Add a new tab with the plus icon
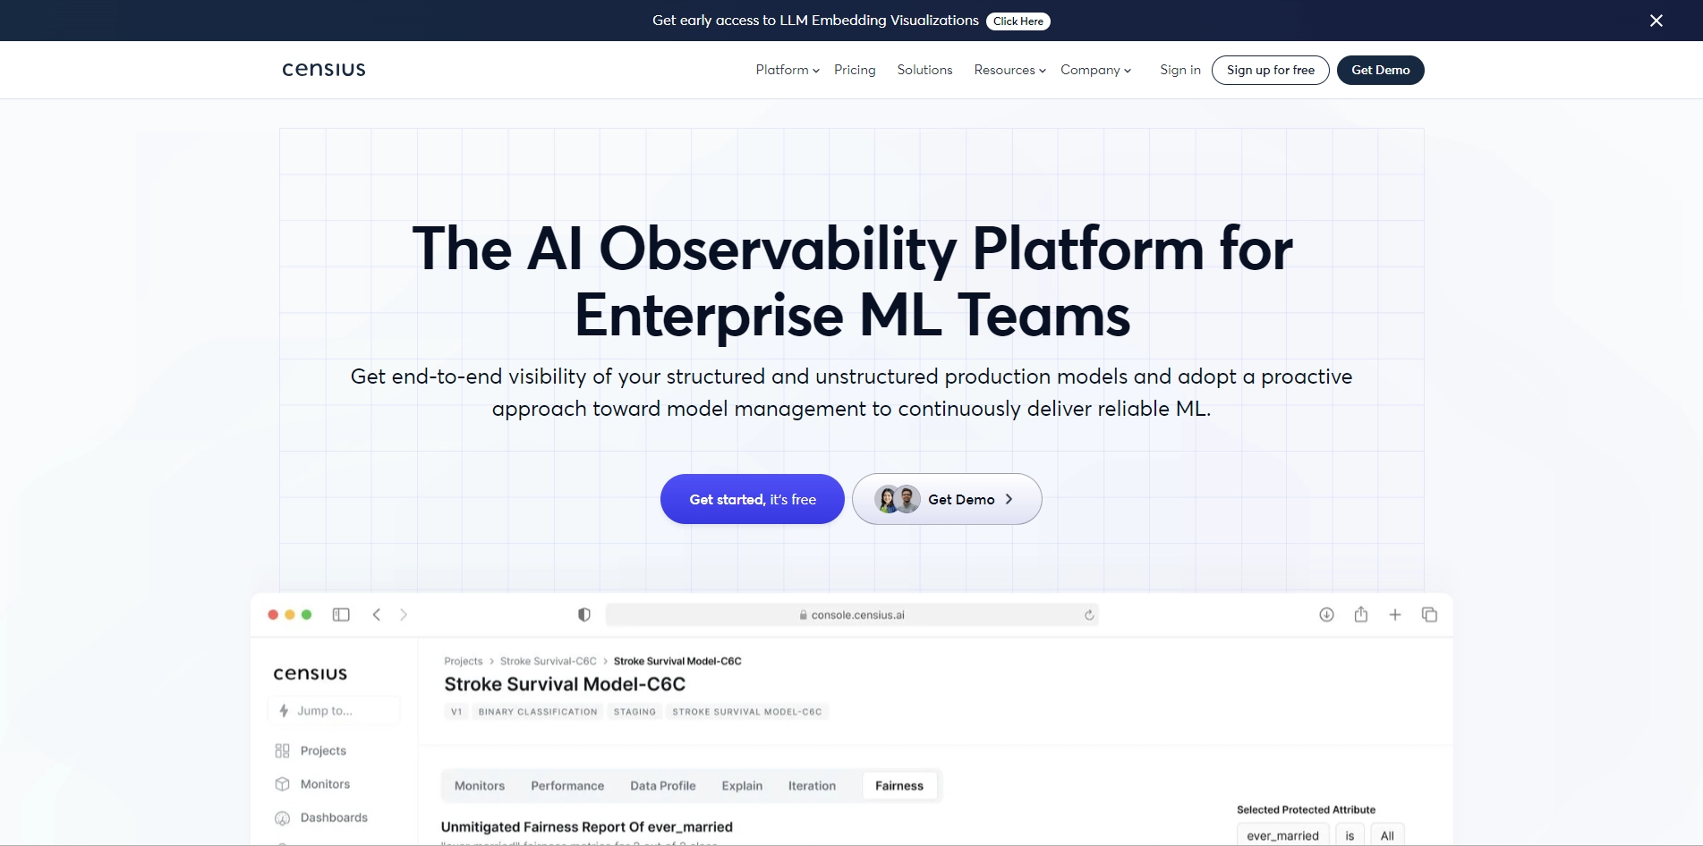Viewport: 1703px width, 846px height. tap(1395, 614)
